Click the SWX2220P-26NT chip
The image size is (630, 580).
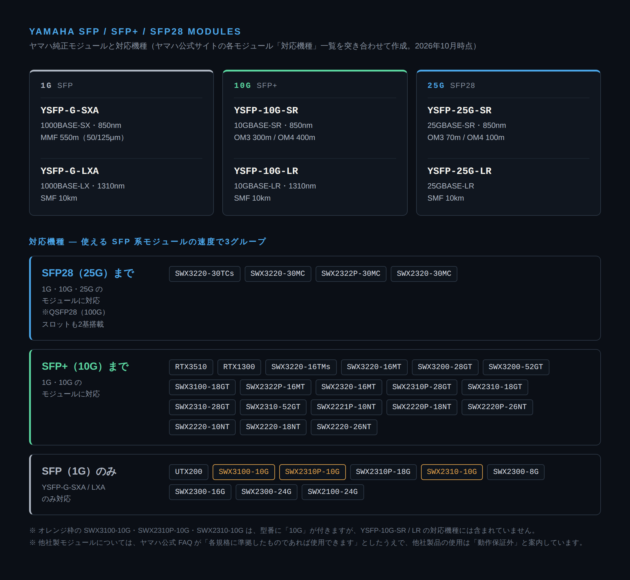(x=497, y=407)
